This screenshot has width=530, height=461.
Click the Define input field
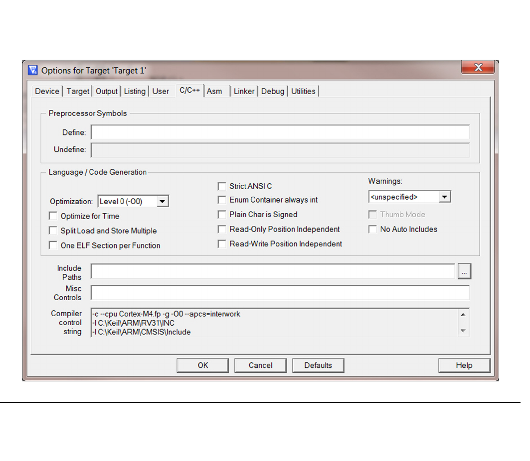pyautogui.click(x=280, y=132)
